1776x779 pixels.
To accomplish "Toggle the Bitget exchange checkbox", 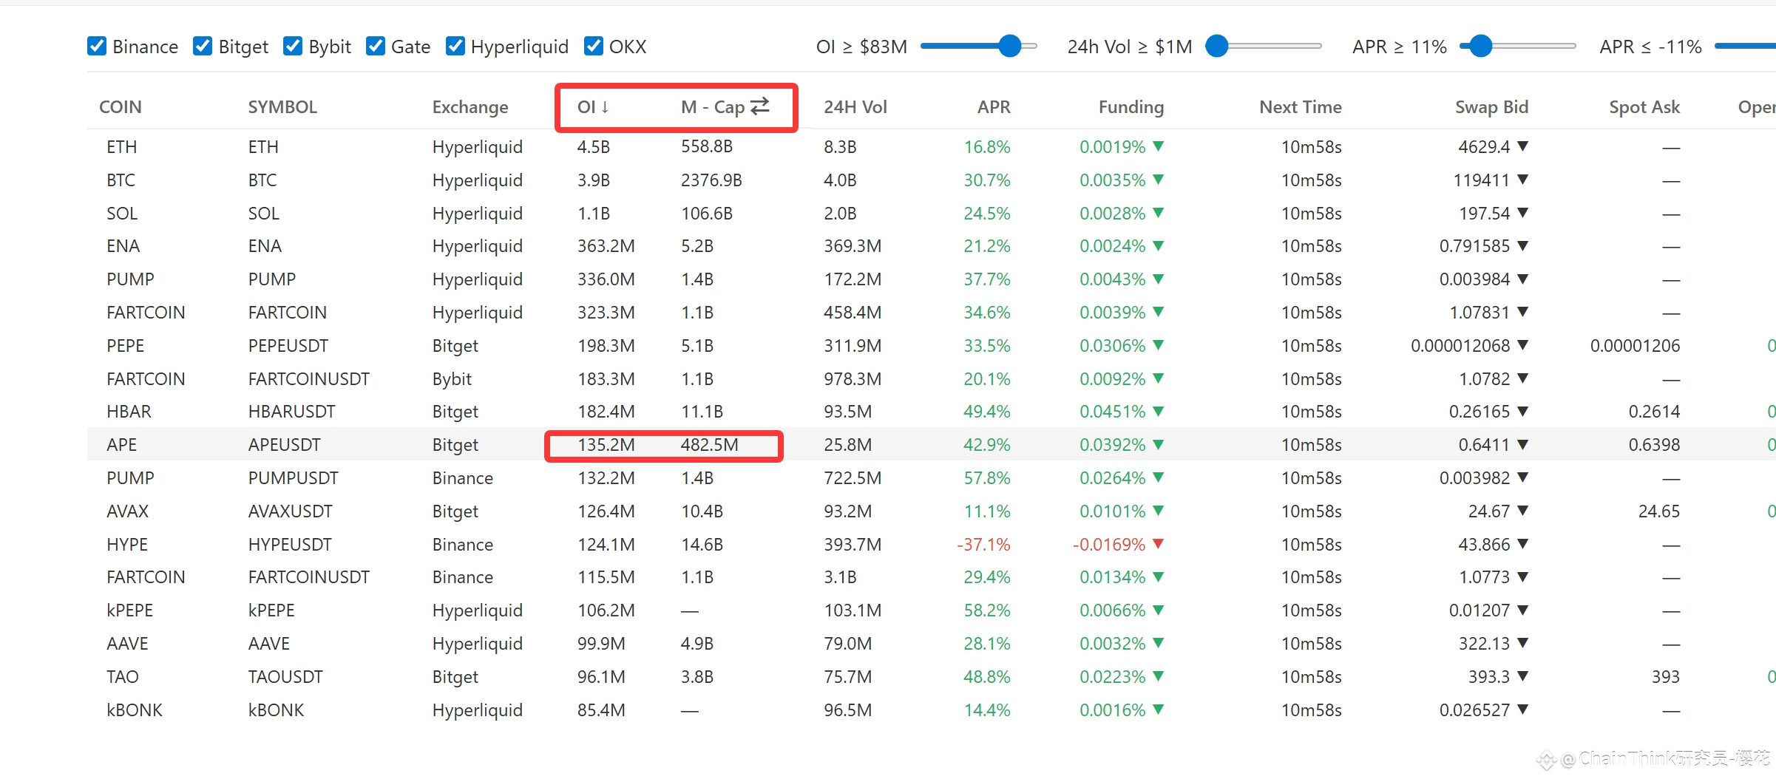I will 203,46.
